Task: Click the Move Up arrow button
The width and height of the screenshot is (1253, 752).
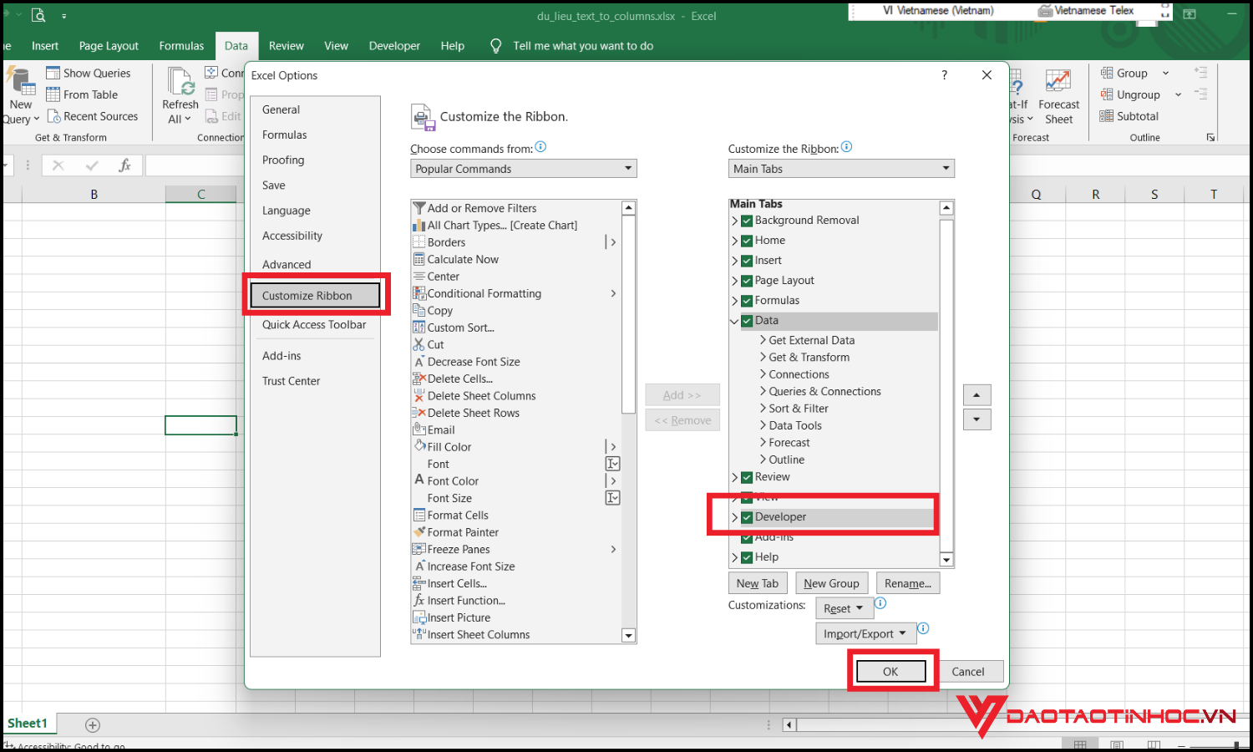Action: pyautogui.click(x=977, y=395)
